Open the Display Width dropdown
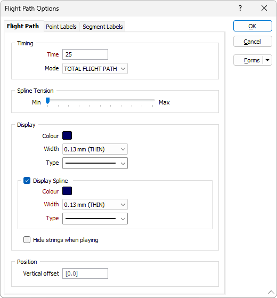Screen dimensions: 277x298 (x=95, y=149)
